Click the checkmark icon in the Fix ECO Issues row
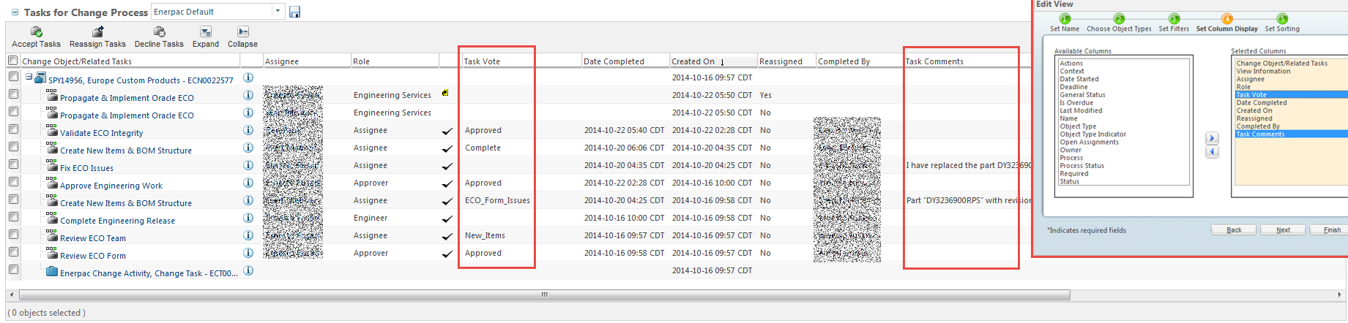The image size is (1348, 323). pos(447,167)
